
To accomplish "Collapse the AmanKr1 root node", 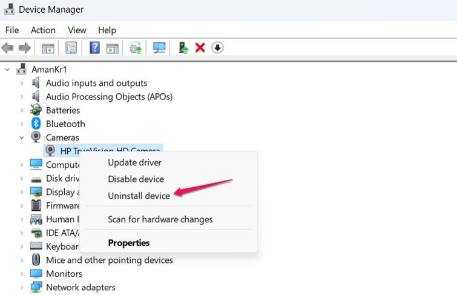I will (8, 70).
